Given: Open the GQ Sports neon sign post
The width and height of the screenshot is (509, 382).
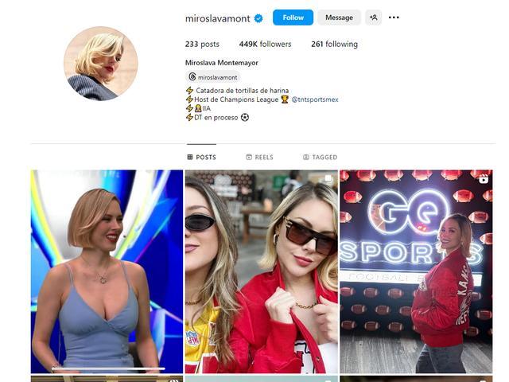Looking at the screenshot, I should [x=416, y=271].
